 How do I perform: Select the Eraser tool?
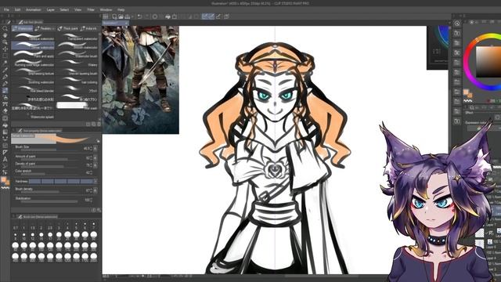(x=5, y=111)
